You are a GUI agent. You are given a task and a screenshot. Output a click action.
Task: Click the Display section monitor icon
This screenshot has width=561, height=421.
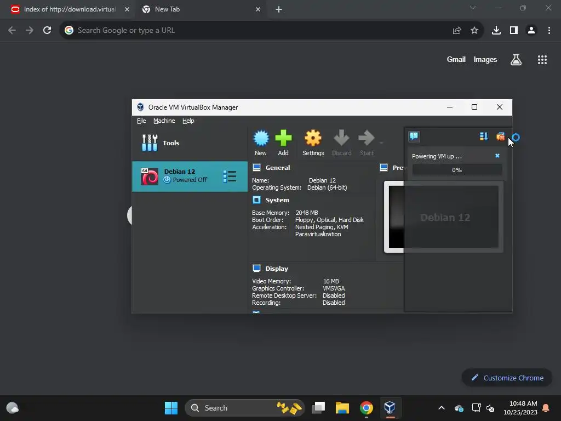tap(256, 268)
